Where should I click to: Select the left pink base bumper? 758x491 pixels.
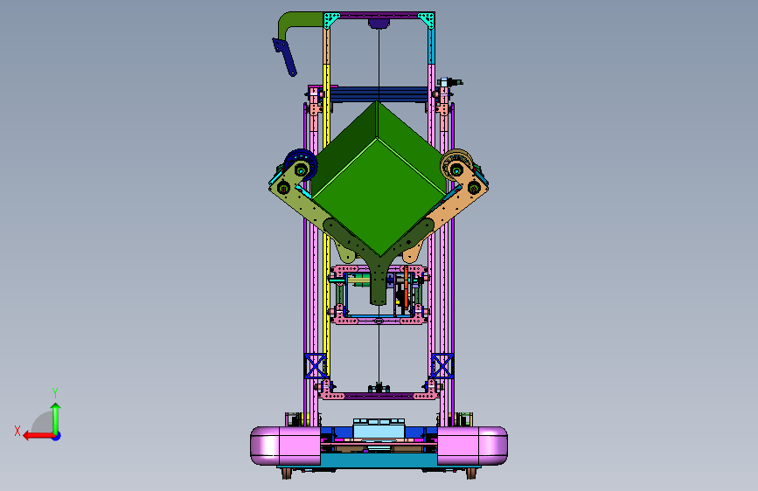click(x=285, y=446)
